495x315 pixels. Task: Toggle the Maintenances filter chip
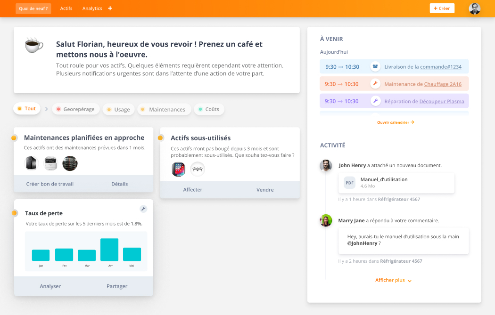164,109
